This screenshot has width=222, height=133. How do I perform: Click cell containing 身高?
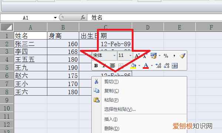pos(63,35)
